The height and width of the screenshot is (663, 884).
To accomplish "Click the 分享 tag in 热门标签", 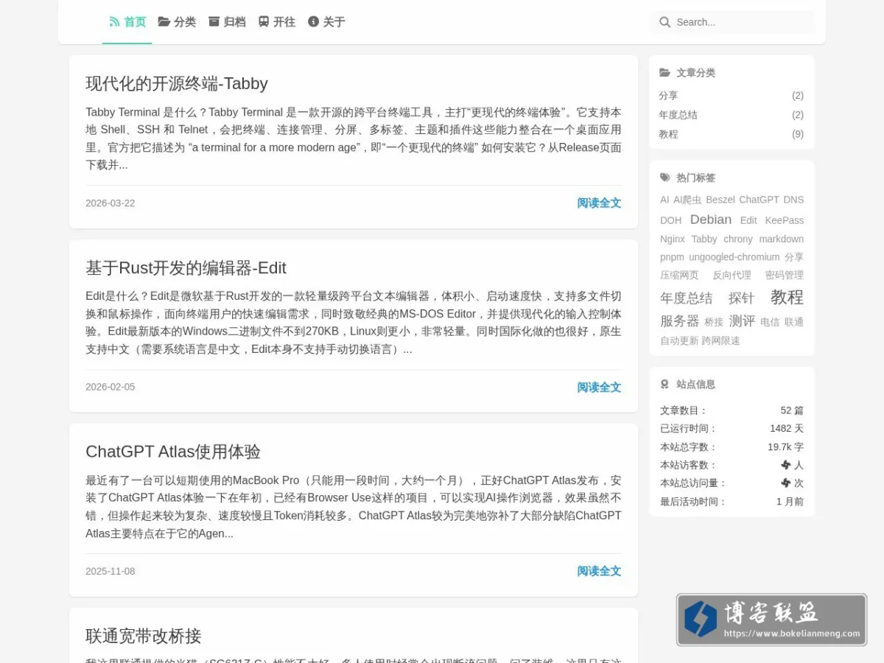I will 794,257.
